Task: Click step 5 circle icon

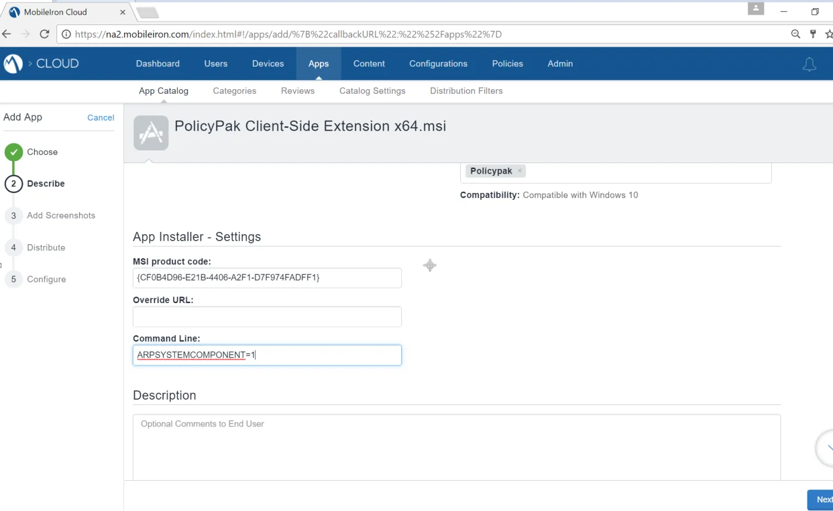Action: pyautogui.click(x=13, y=280)
